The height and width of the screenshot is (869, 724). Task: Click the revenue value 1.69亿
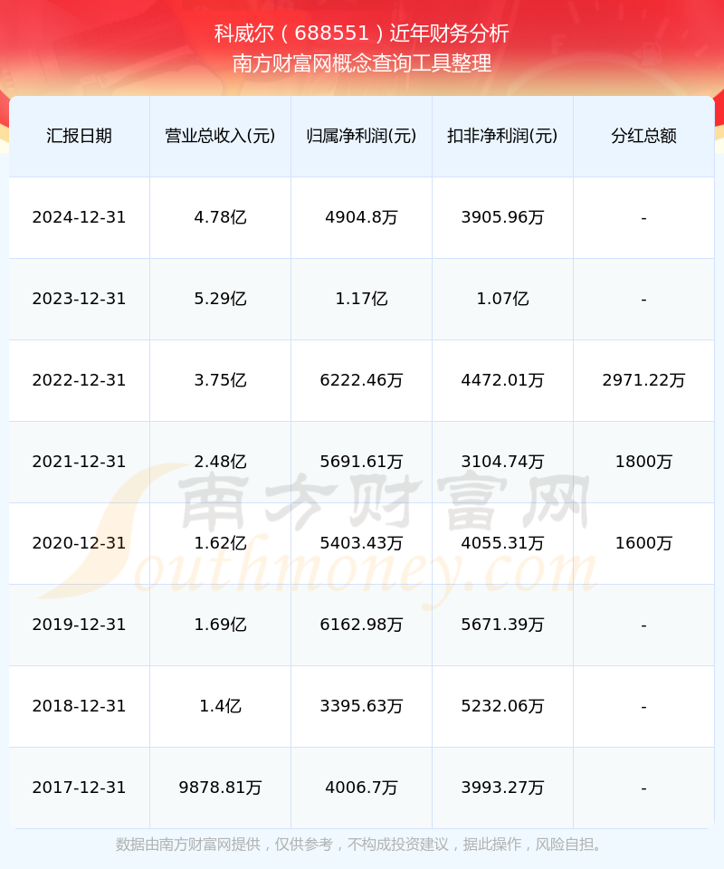click(x=221, y=625)
